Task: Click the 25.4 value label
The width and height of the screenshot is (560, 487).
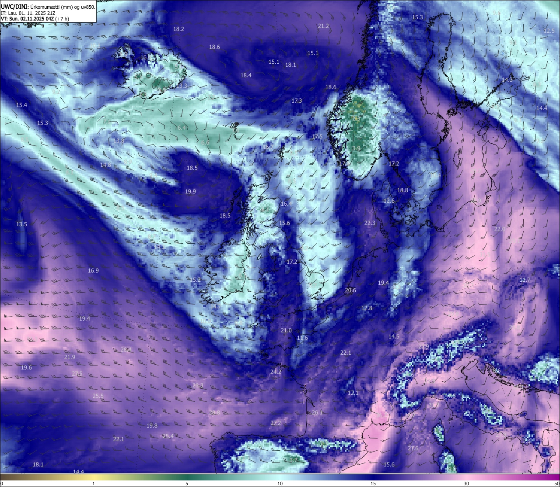Action: click(x=168, y=436)
